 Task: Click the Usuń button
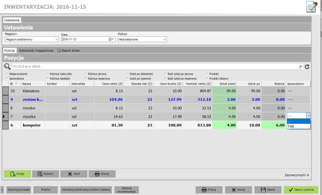[x=74, y=174]
